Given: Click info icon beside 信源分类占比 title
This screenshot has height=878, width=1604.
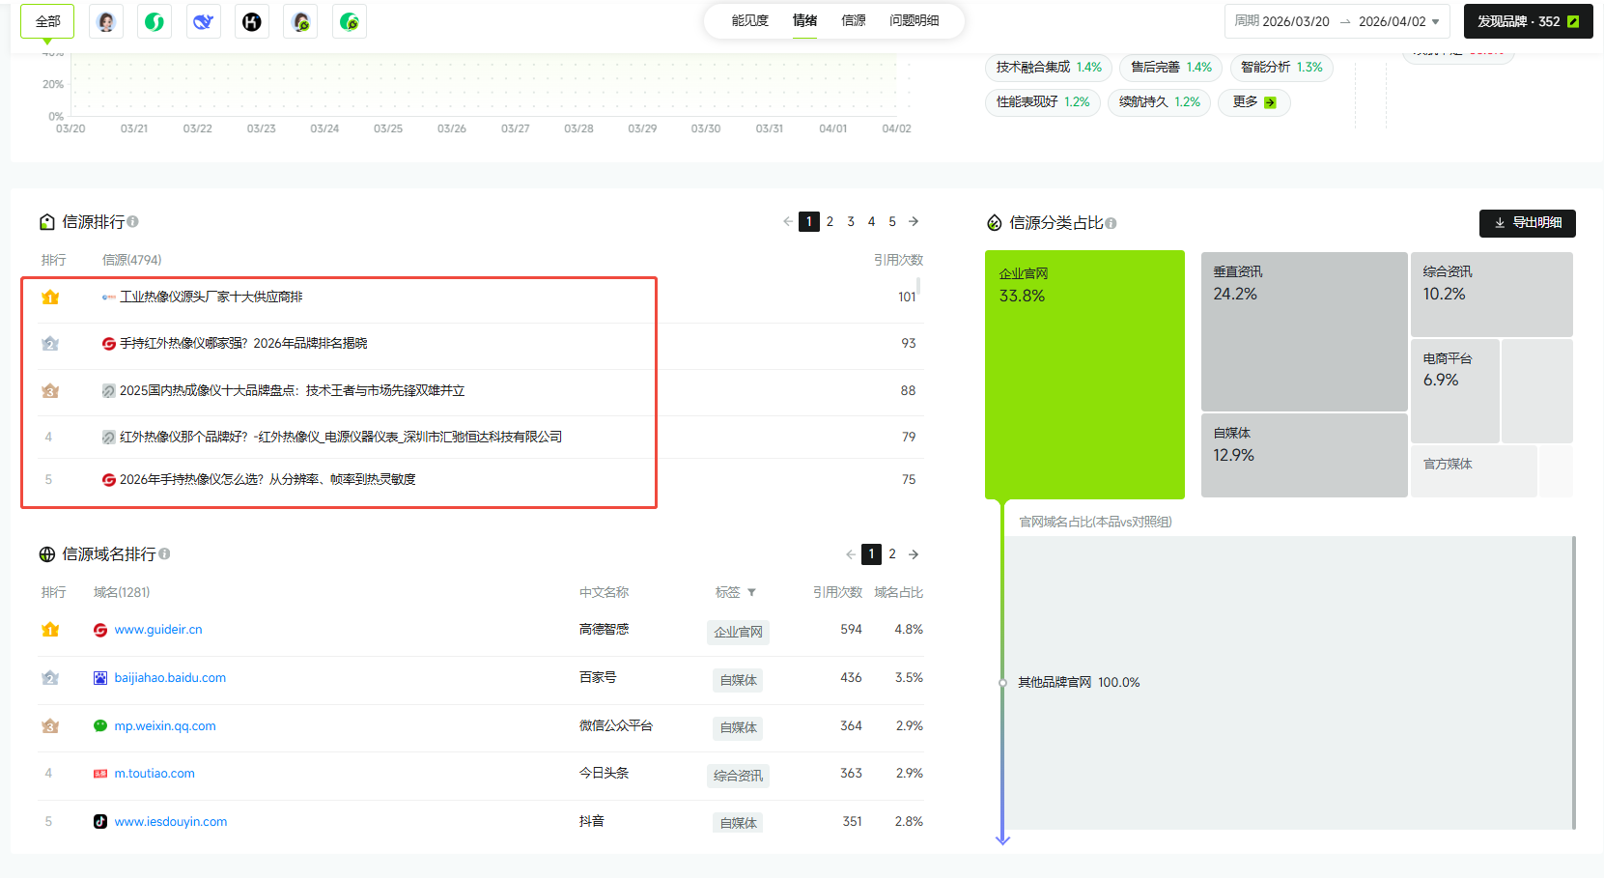Looking at the screenshot, I should pos(1112,223).
